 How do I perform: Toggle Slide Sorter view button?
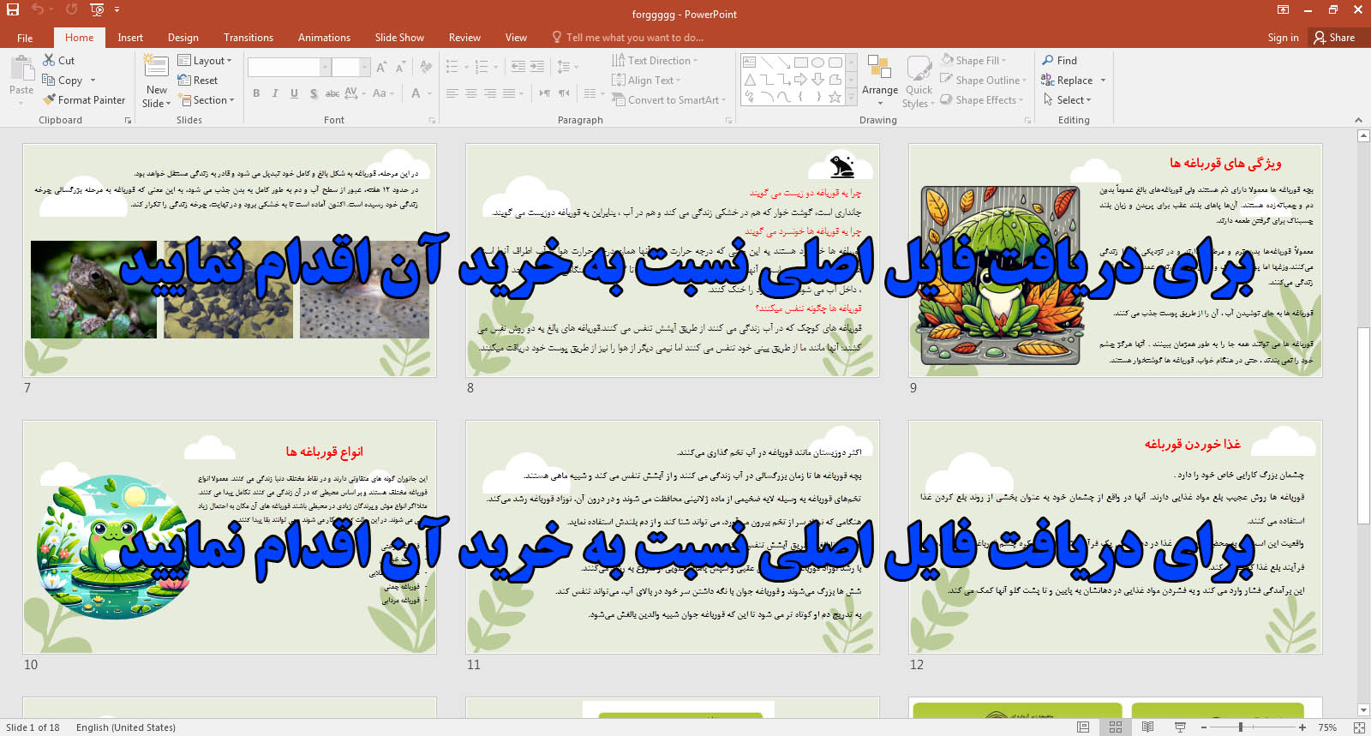tap(1116, 727)
